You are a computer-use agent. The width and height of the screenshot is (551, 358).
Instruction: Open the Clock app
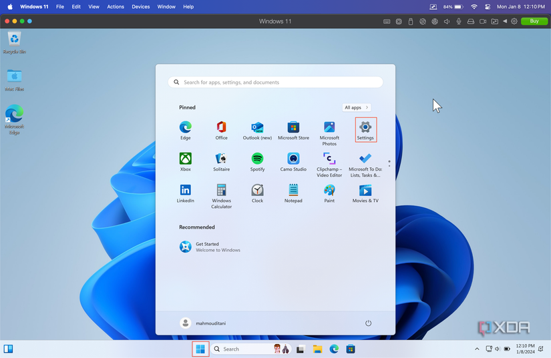tap(257, 193)
